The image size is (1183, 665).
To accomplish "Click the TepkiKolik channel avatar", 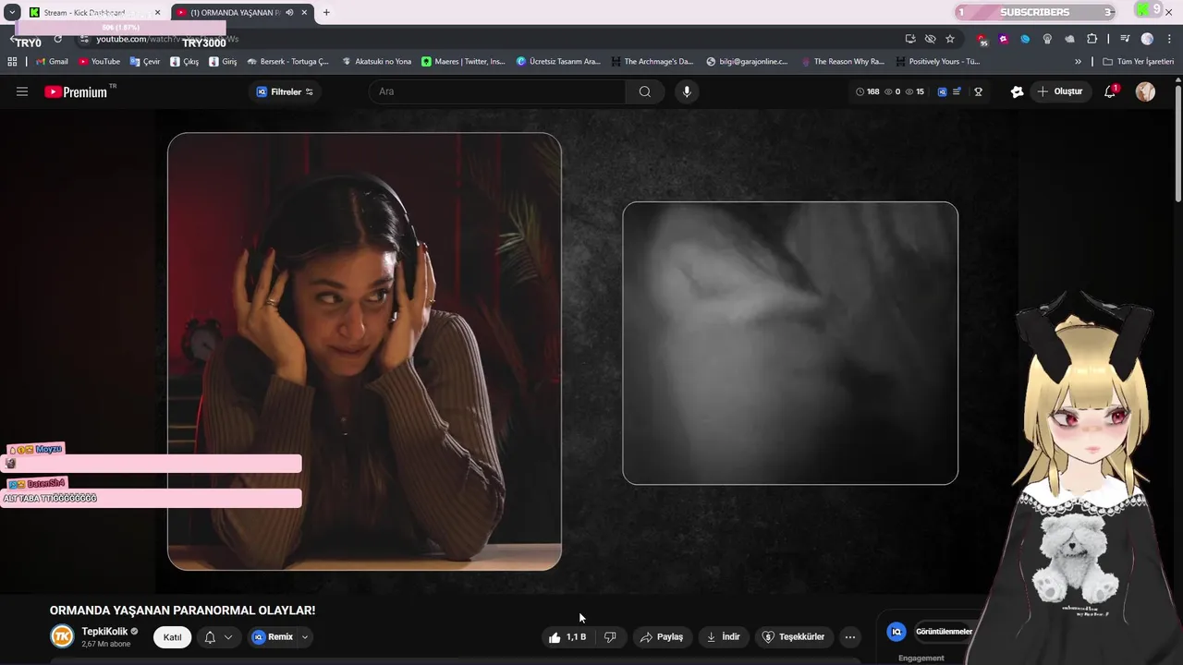I will point(62,636).
